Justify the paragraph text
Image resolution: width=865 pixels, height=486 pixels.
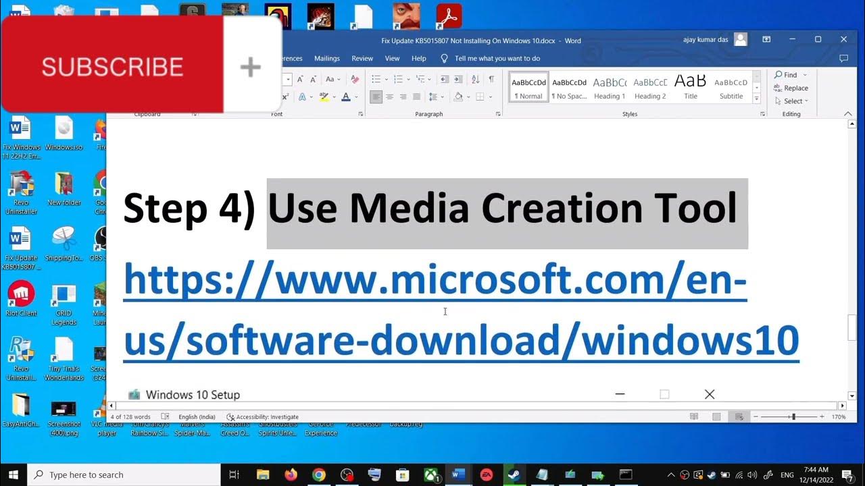[x=416, y=97]
